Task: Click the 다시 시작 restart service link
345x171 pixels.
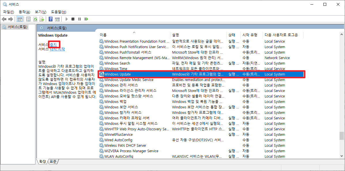Action: tap(57, 49)
